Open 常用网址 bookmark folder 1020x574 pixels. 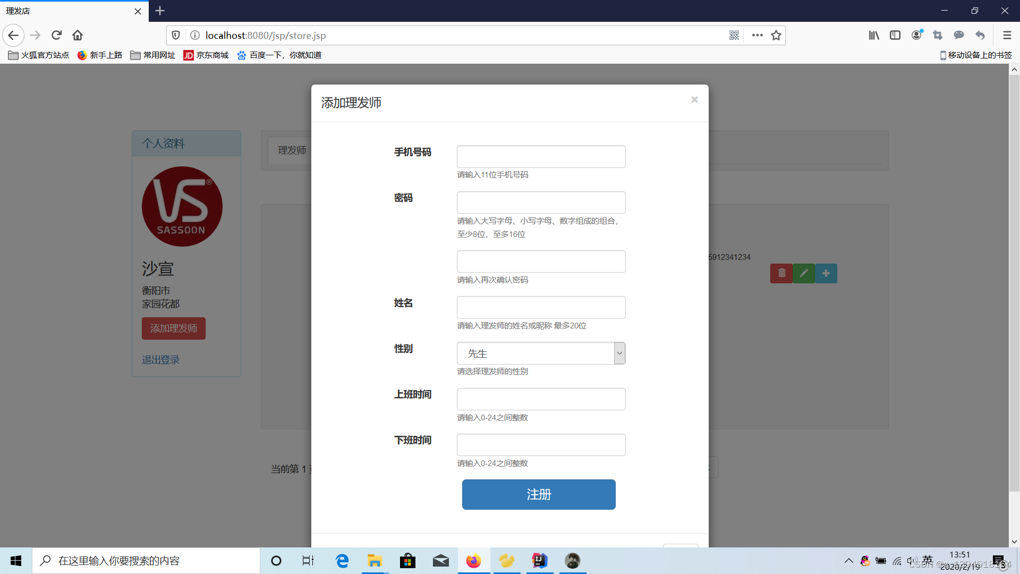click(153, 55)
